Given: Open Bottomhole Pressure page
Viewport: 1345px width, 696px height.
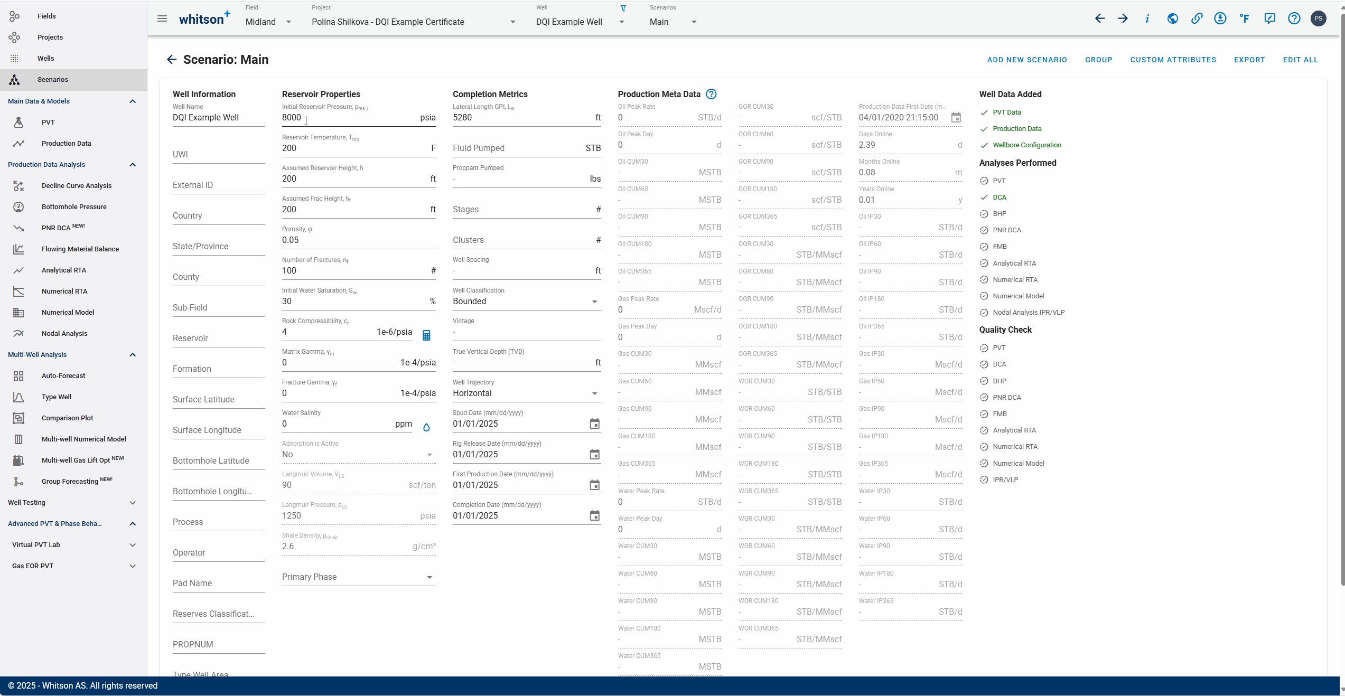Looking at the screenshot, I should 73,206.
